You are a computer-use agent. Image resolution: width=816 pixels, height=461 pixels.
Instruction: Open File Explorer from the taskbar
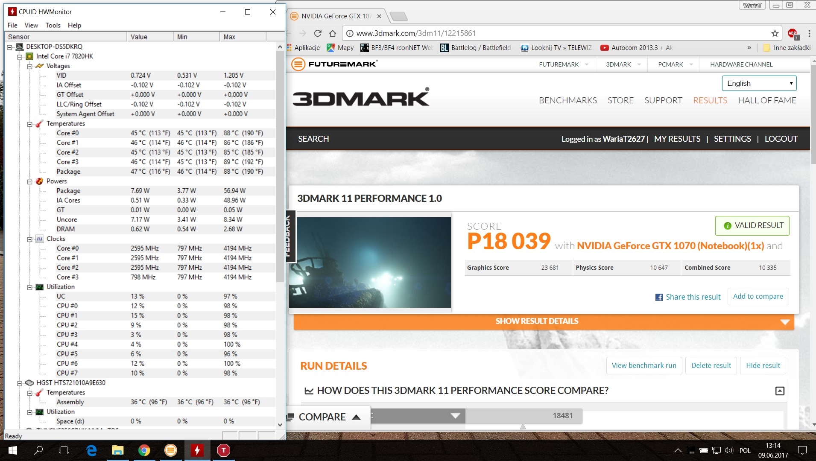[x=118, y=450]
